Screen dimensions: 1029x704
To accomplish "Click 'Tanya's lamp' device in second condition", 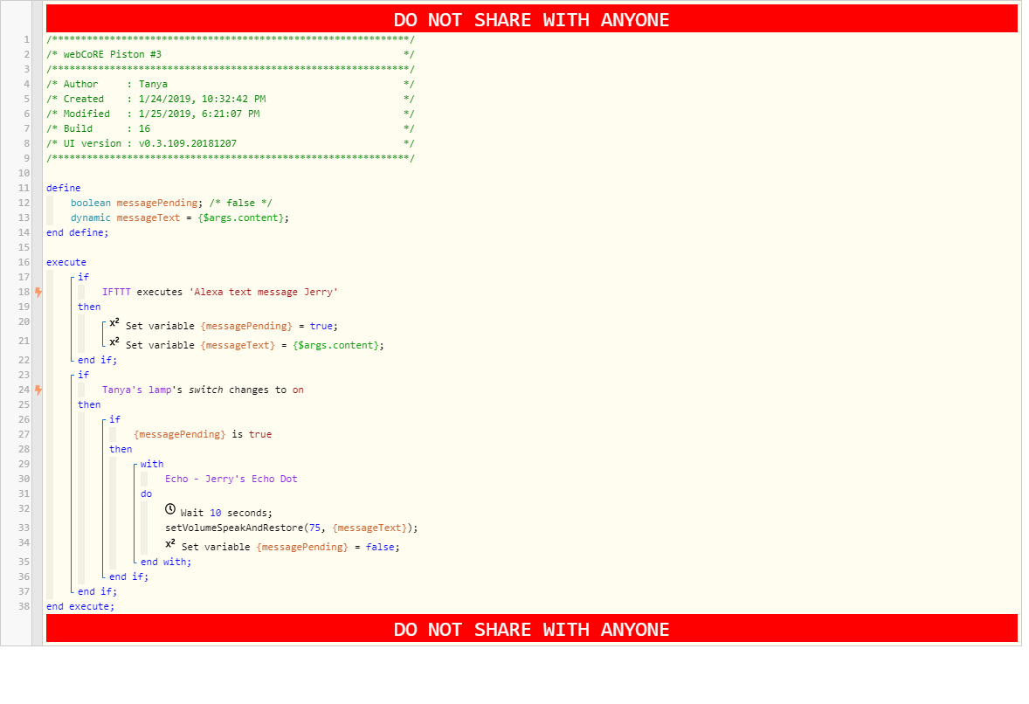I will pyautogui.click(x=136, y=390).
